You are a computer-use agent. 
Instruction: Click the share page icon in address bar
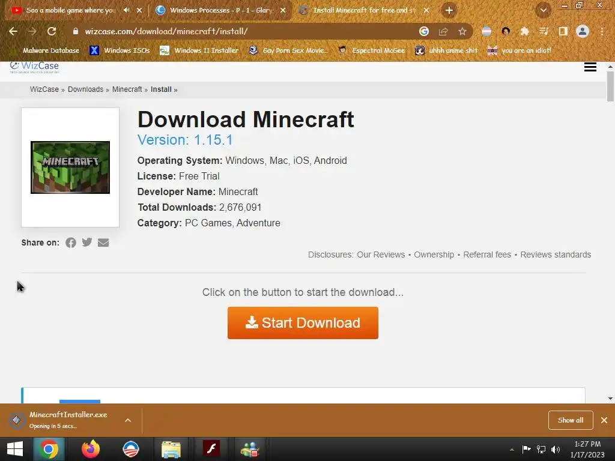(x=443, y=31)
